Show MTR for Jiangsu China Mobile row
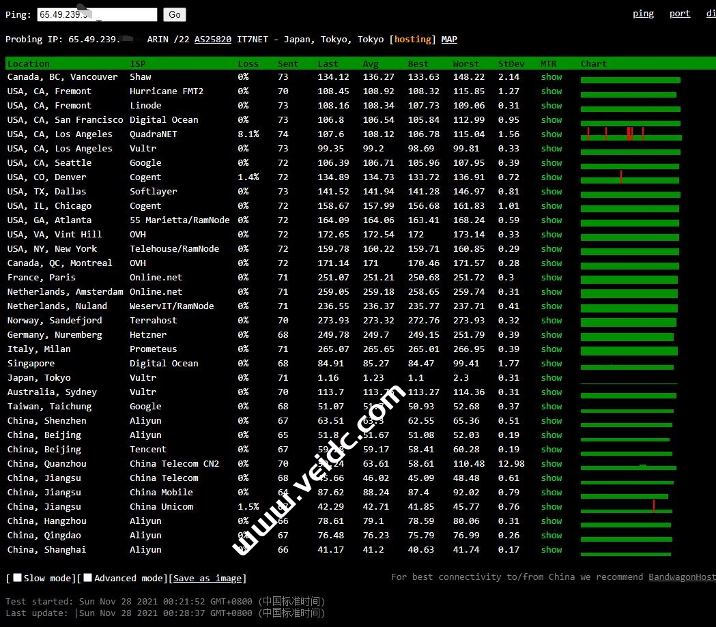716x627 pixels. (551, 493)
